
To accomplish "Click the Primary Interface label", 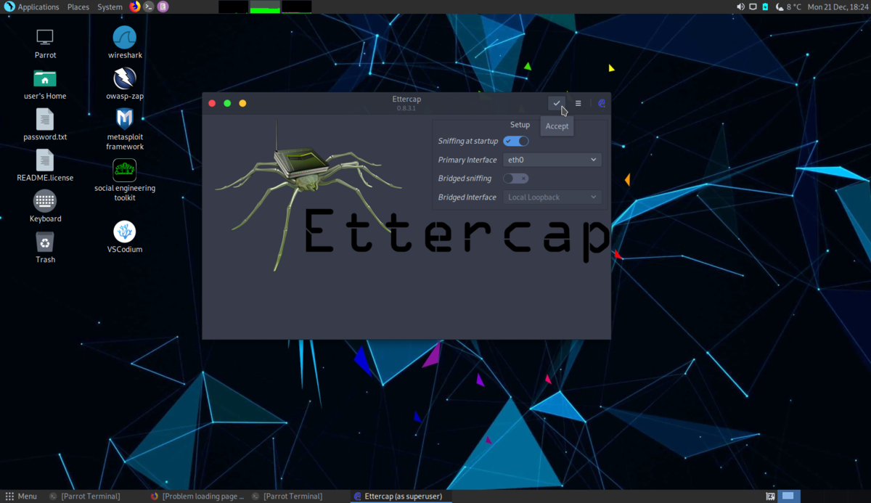I will click(x=467, y=160).
